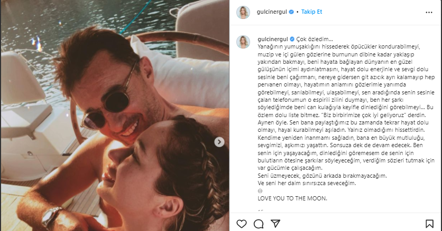Viewport: 442px width, 231px height.
Task: Open the three-dot more options menu
Action: [429, 12]
